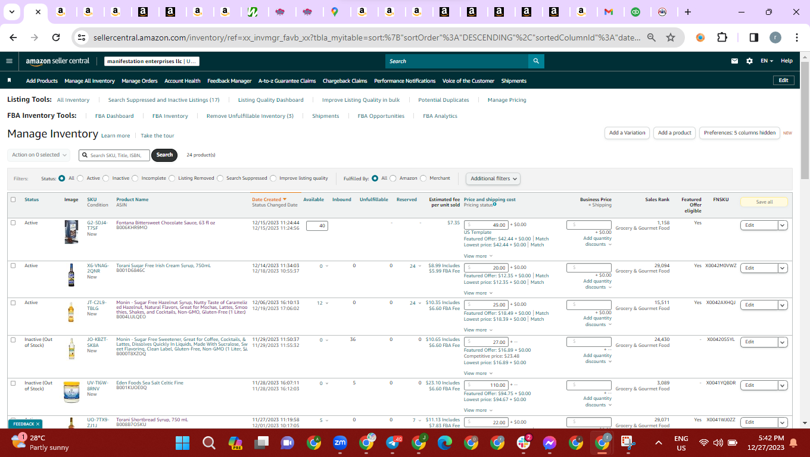Select the Amazon fulfilled-by radio button
Viewport: 810px width, 457px height.
393,178
